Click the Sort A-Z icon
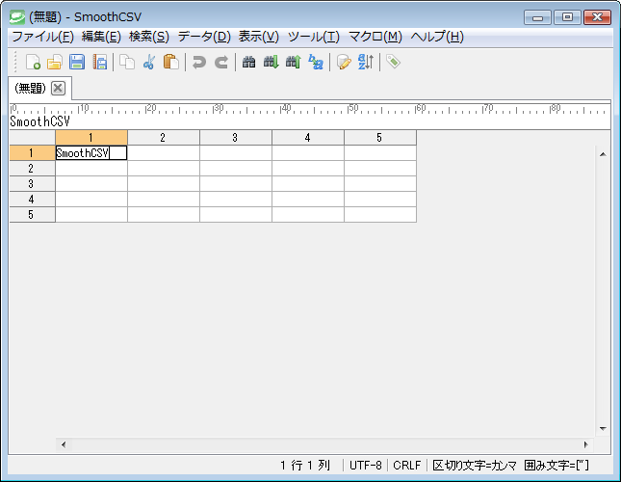This screenshot has height=482, width=621. [x=366, y=63]
